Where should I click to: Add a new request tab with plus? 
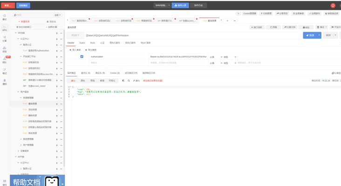click(x=227, y=21)
